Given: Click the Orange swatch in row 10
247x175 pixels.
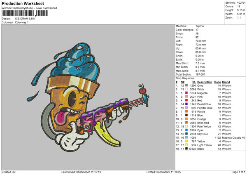Looking at the screenshot, I should pyautogui.click(x=186, y=119).
